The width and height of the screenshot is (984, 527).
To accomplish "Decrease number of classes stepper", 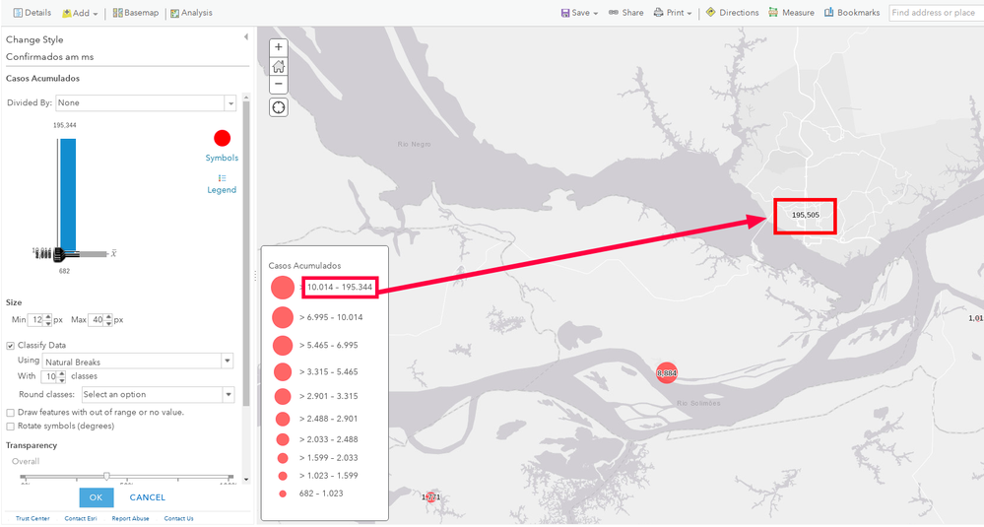I will click(x=61, y=380).
